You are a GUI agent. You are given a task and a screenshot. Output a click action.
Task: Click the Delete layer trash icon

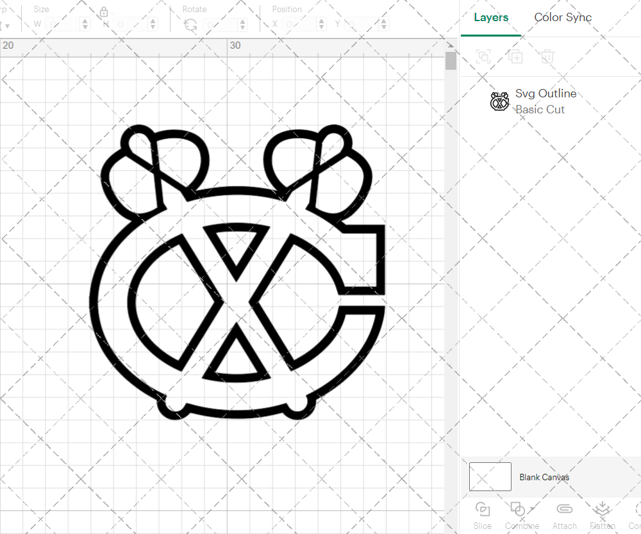point(547,56)
